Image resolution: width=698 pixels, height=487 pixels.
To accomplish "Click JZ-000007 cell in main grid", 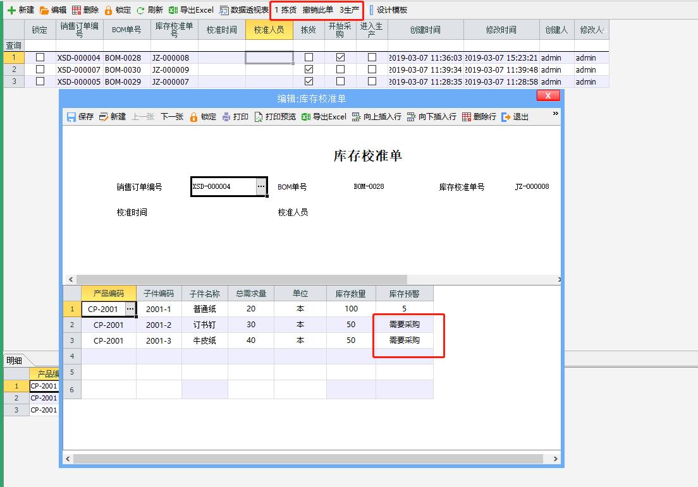I will [x=174, y=81].
